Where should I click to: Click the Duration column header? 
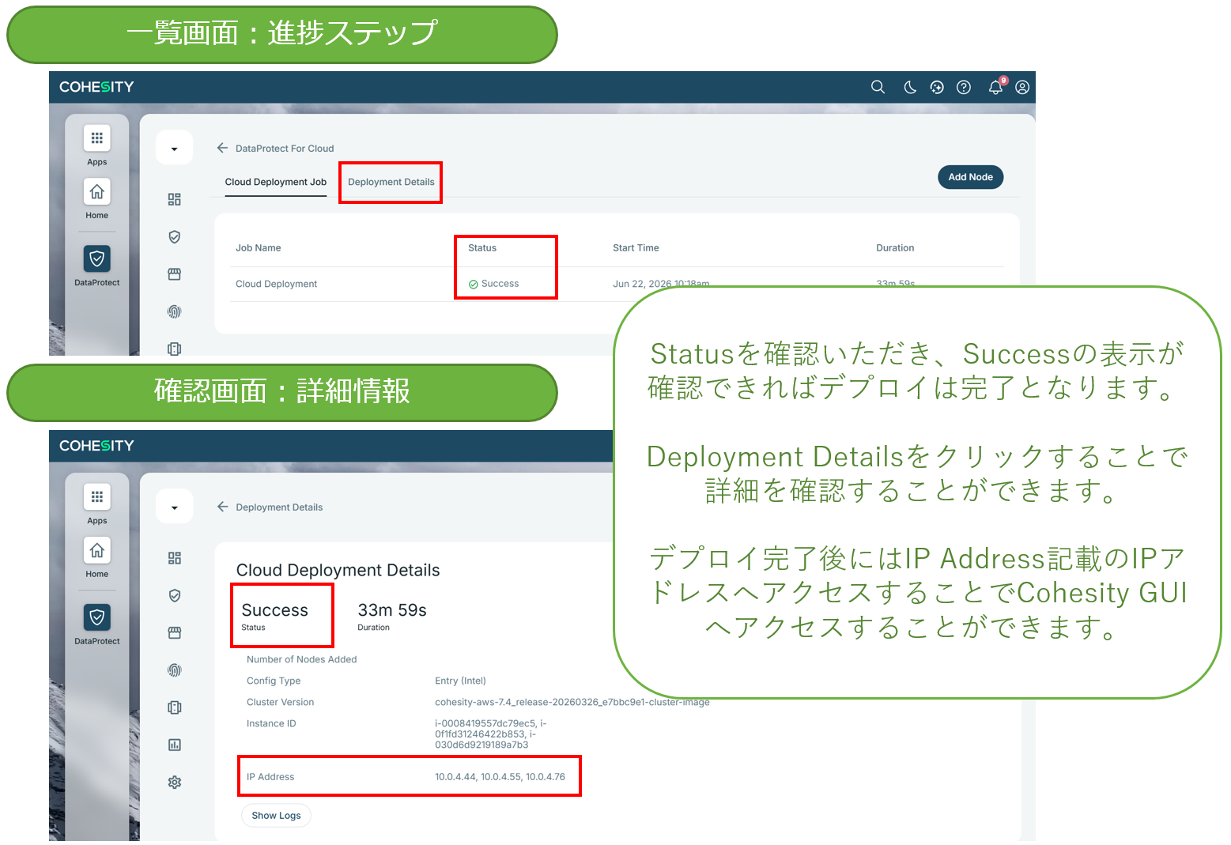click(x=895, y=248)
